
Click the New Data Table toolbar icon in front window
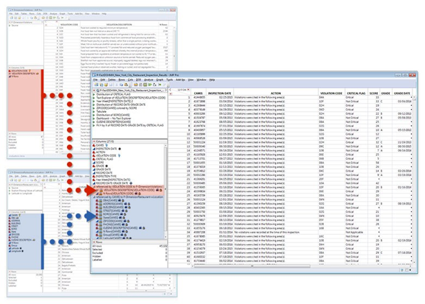[96, 85]
